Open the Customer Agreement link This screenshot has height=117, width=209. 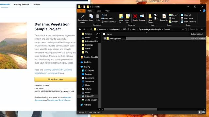point(53,99)
